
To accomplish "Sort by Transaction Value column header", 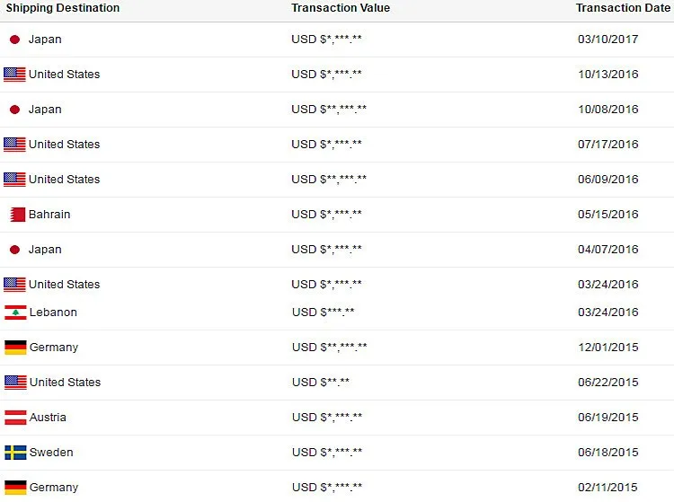I will (341, 8).
